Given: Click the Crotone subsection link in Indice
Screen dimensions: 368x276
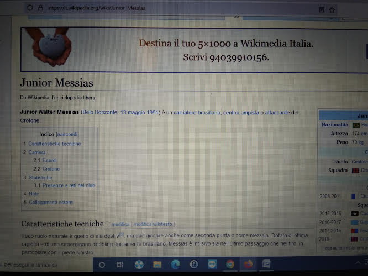Looking at the screenshot, I should pos(51,169).
